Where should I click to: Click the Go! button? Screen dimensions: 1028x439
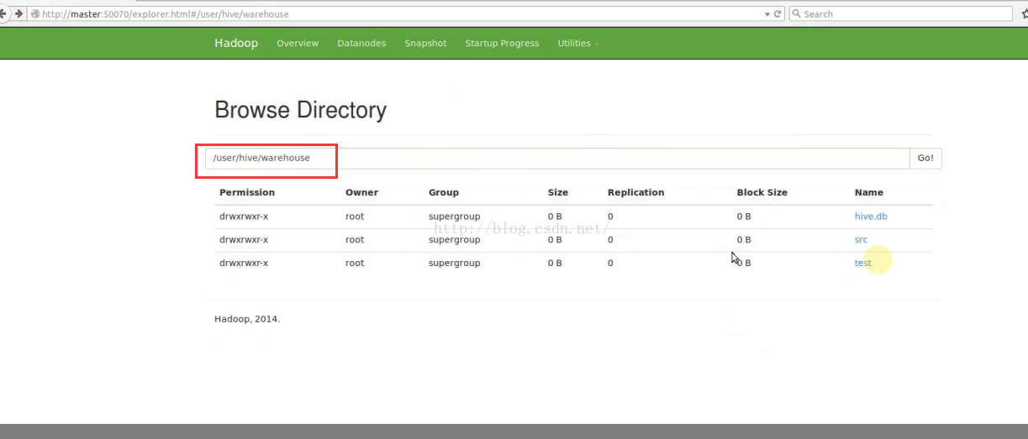925,158
